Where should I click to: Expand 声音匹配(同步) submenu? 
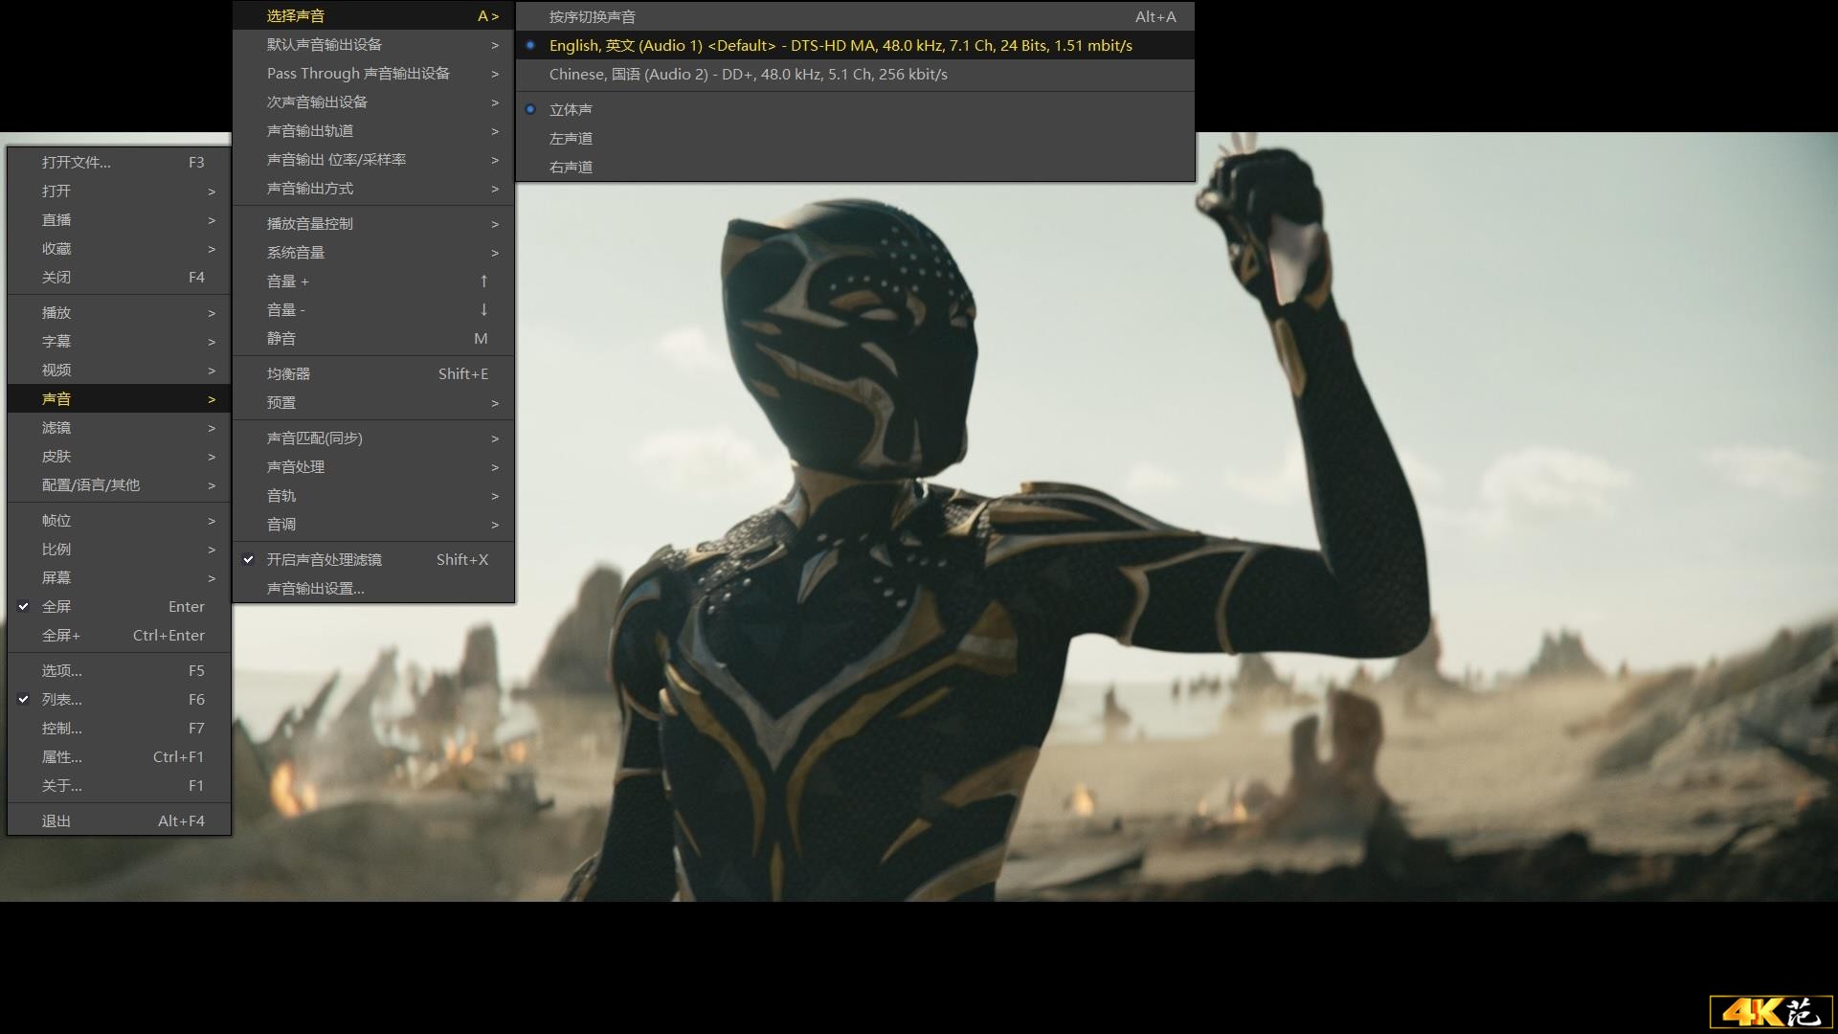(x=373, y=438)
